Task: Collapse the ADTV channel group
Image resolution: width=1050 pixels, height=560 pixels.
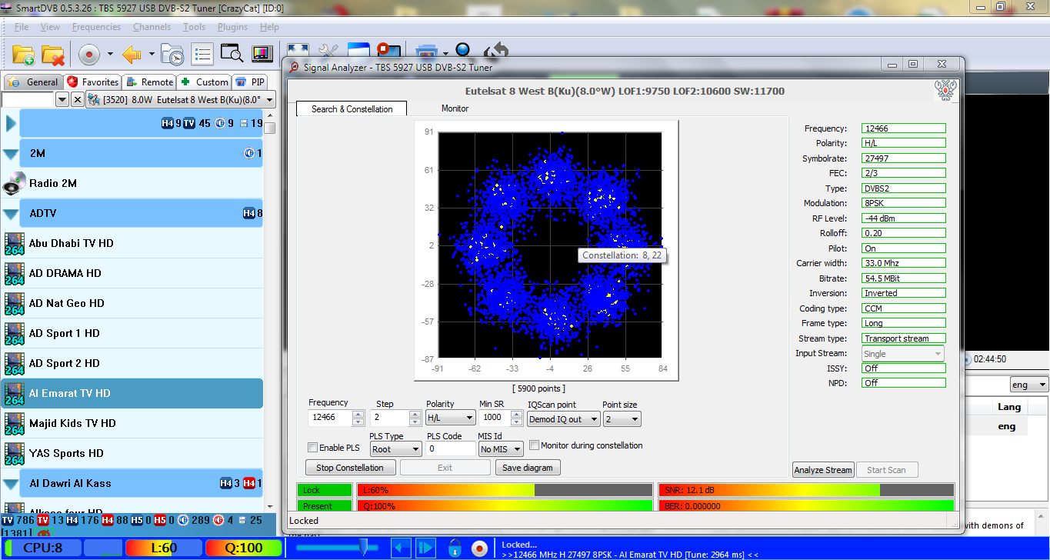Action: [x=11, y=213]
